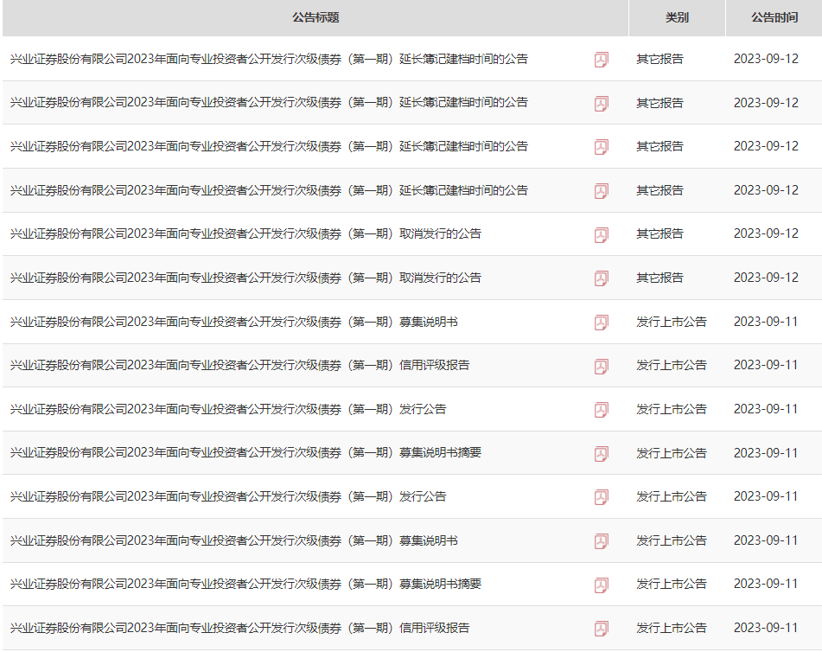822x652 pixels.
Task: Open the first 信用评级报告 title link
Action: point(239,365)
